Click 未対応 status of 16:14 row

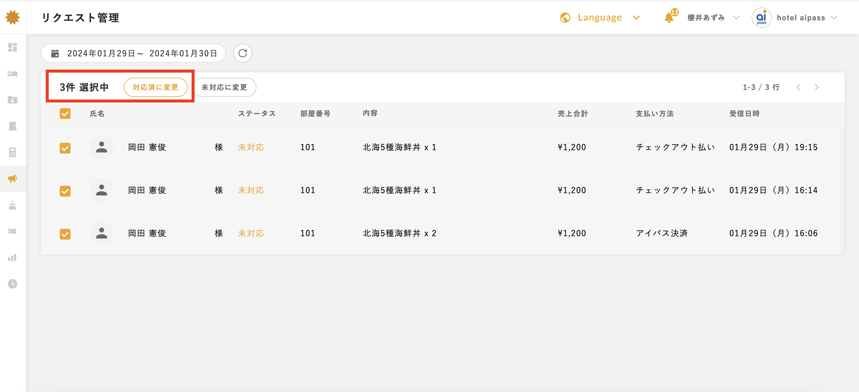[x=251, y=190]
